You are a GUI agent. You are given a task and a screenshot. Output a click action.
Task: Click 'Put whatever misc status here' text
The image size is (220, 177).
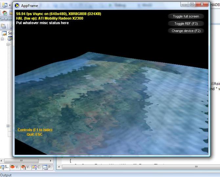[x=42, y=23]
